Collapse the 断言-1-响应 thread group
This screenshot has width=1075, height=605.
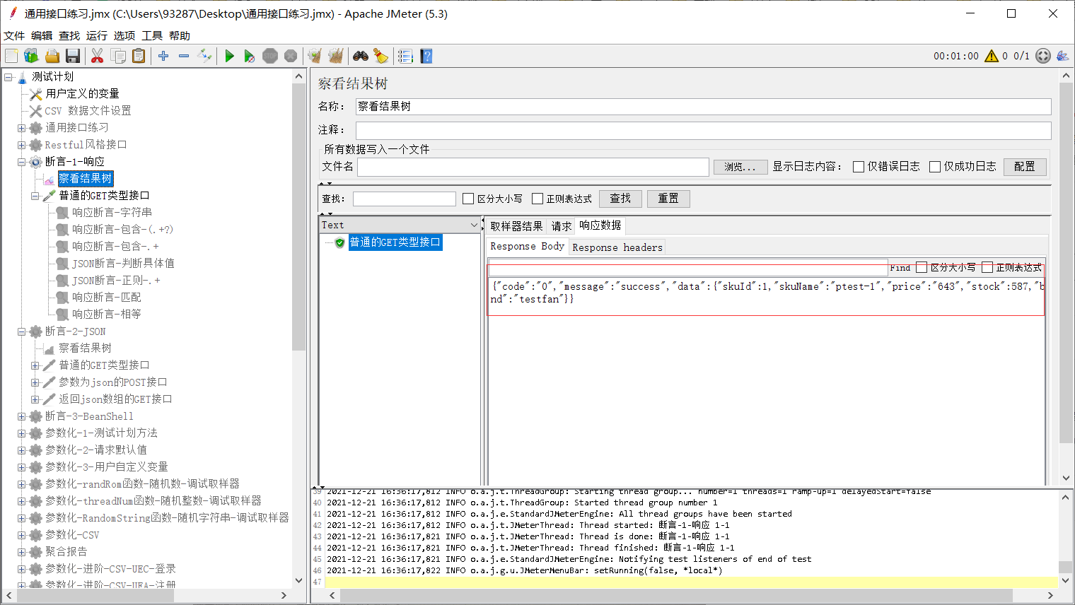[22, 162]
